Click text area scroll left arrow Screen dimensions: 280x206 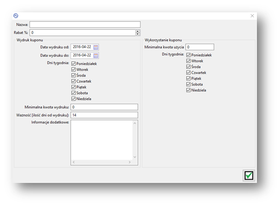coord(73,162)
